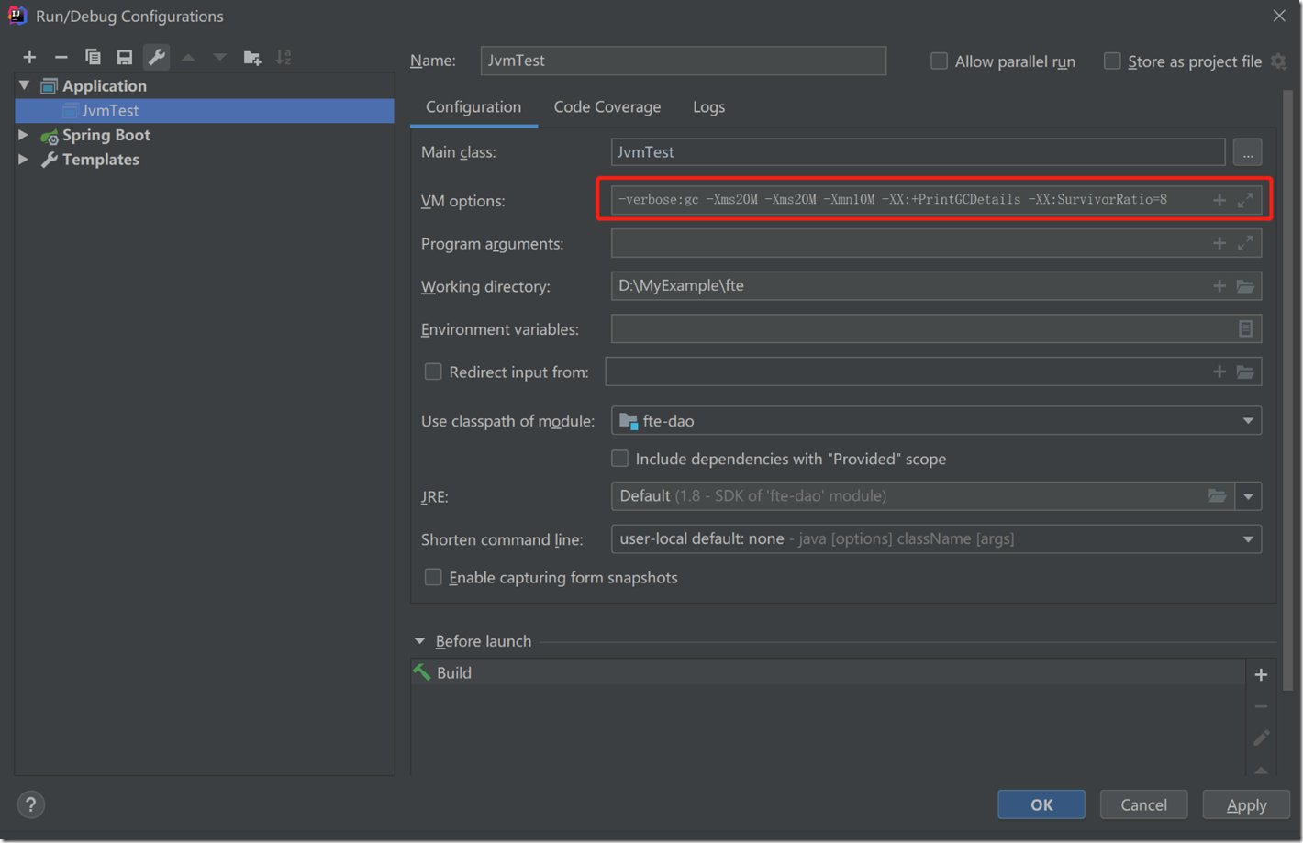Insert macro into VM options field
1303x843 pixels.
pos(1219,200)
